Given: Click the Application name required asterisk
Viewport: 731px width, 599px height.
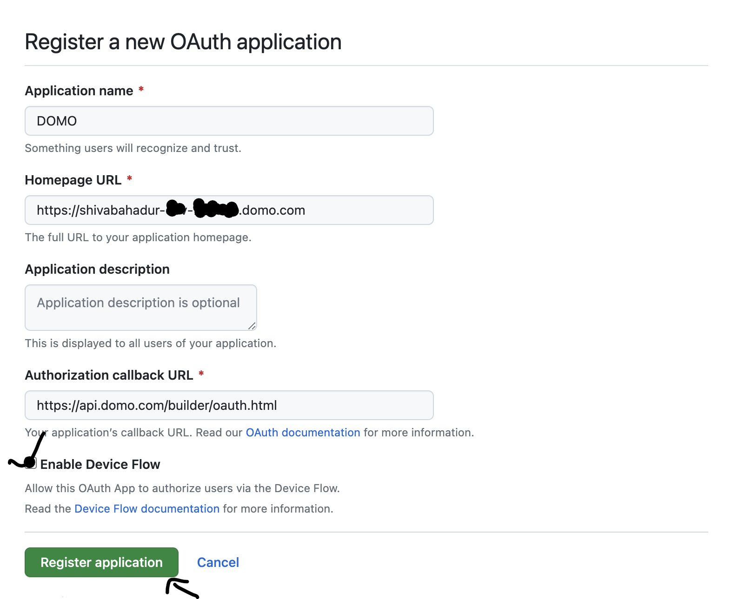Looking at the screenshot, I should (140, 90).
